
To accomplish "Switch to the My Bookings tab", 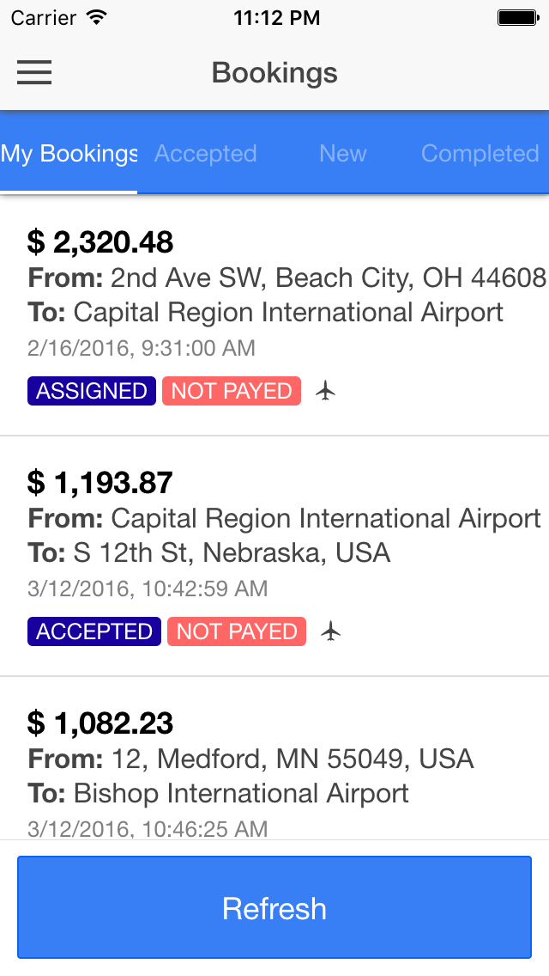I will point(69,154).
